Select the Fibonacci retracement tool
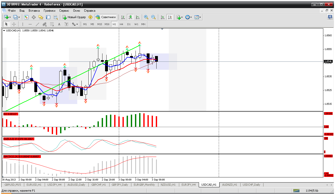This screenshot has width=335, height=194. (x=52, y=24)
